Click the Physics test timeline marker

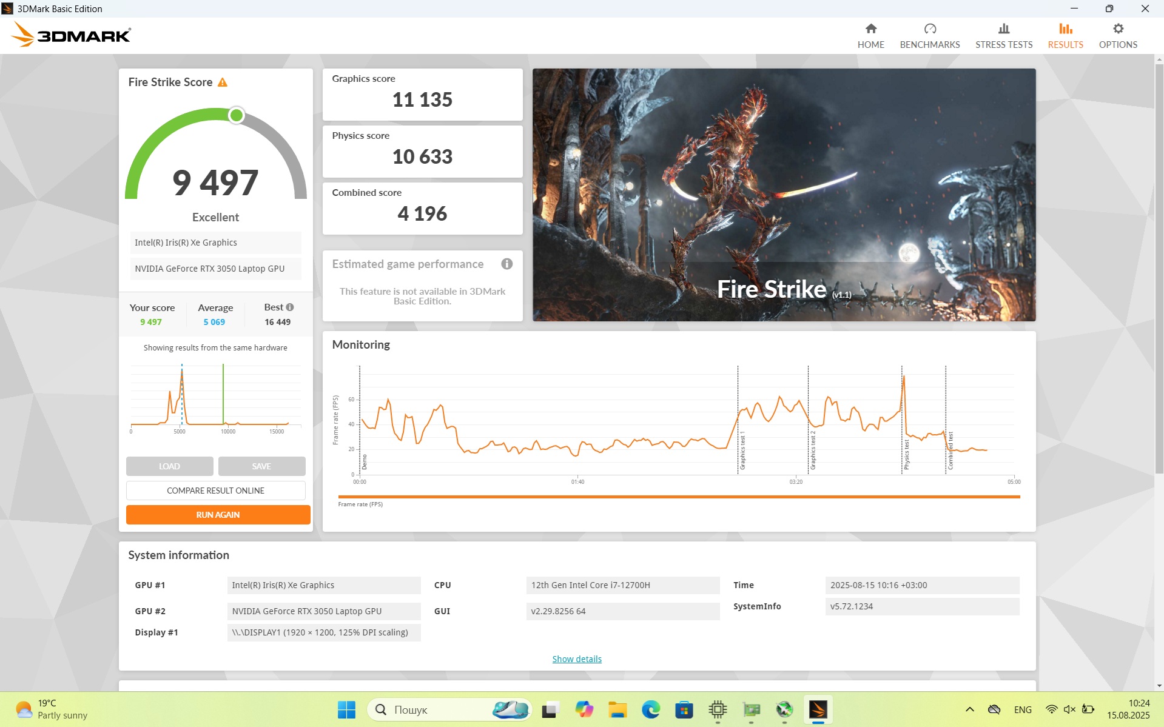[906, 455]
